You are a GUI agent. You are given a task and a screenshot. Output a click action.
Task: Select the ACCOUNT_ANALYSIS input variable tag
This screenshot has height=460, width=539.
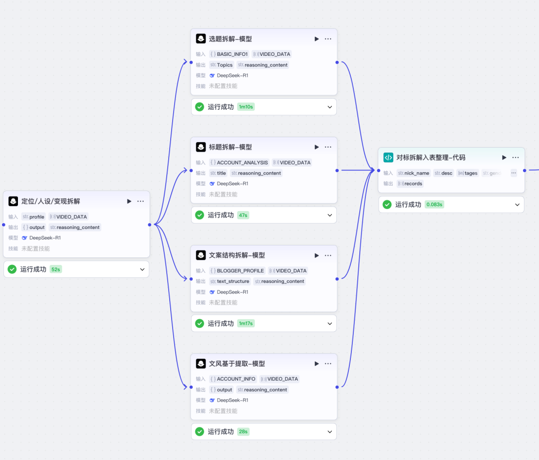coord(239,163)
